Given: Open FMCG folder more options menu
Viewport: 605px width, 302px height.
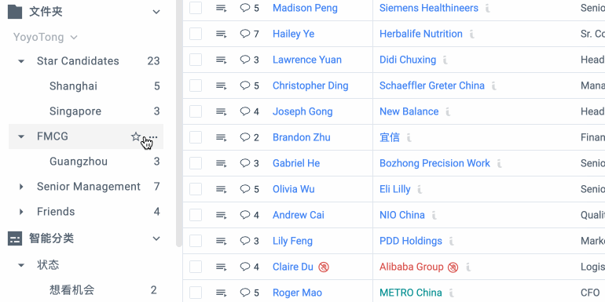Looking at the screenshot, I should click(153, 136).
